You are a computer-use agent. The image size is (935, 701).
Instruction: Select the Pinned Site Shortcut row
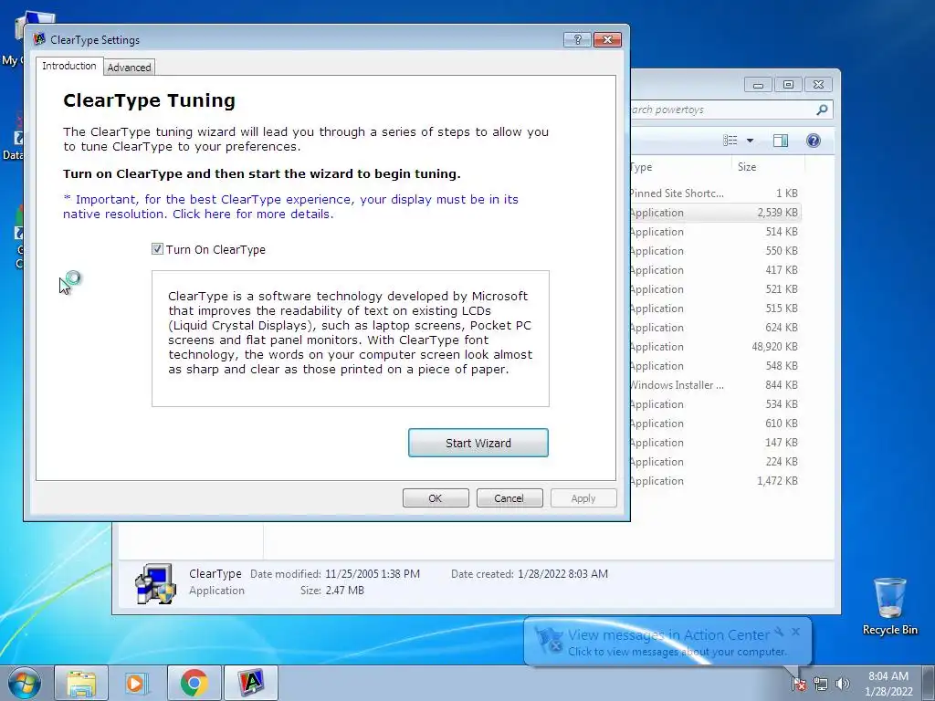click(x=714, y=194)
